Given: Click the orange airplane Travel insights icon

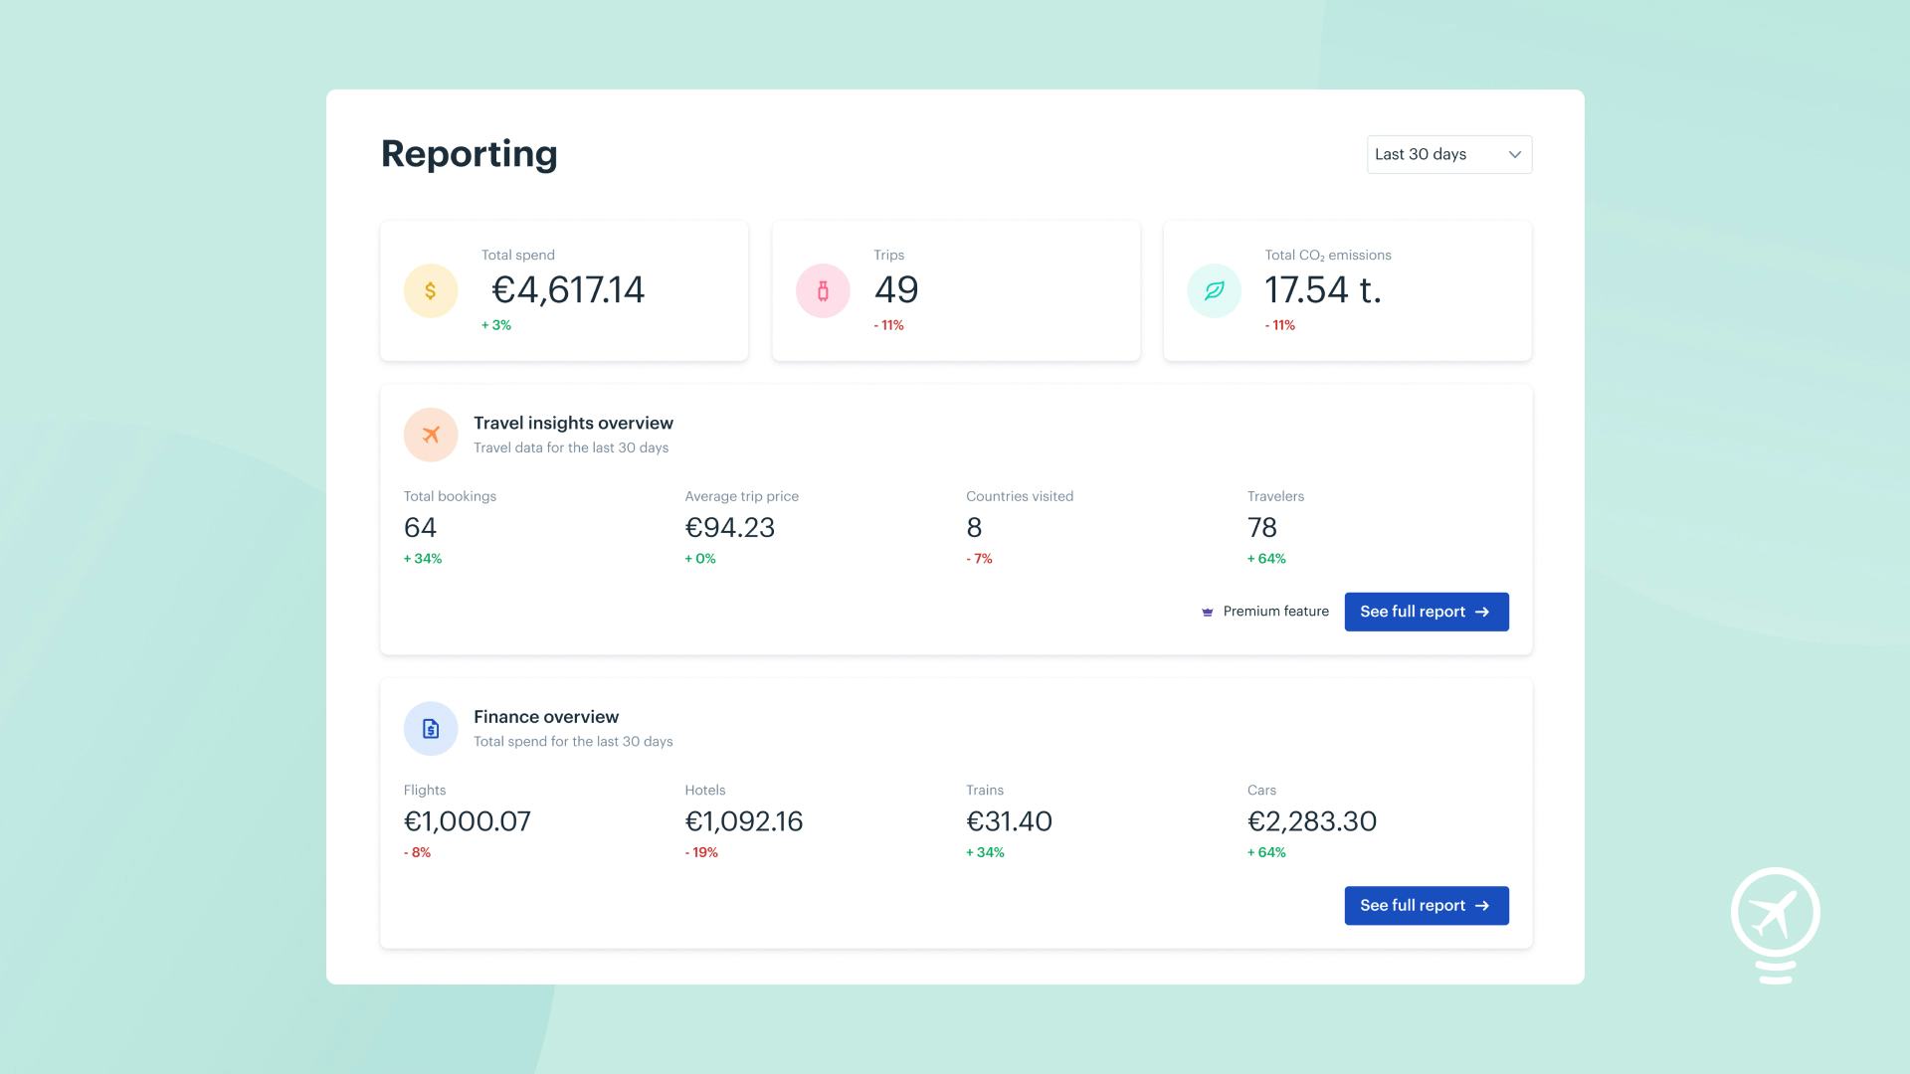Looking at the screenshot, I should [430, 435].
